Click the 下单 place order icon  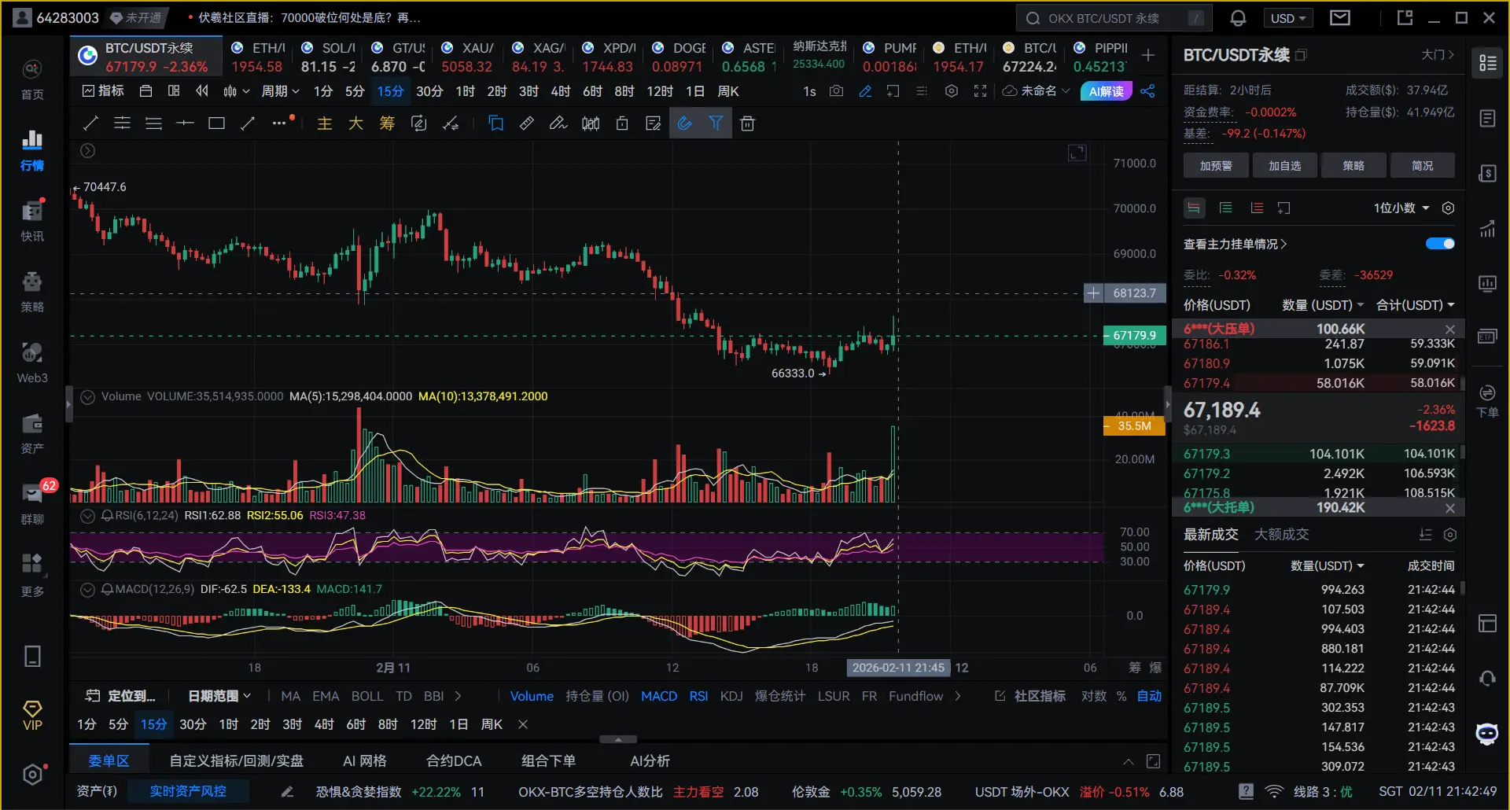[x=1487, y=401]
